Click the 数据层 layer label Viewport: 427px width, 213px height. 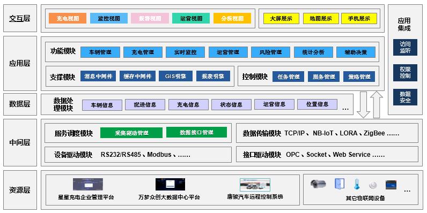[20, 104]
